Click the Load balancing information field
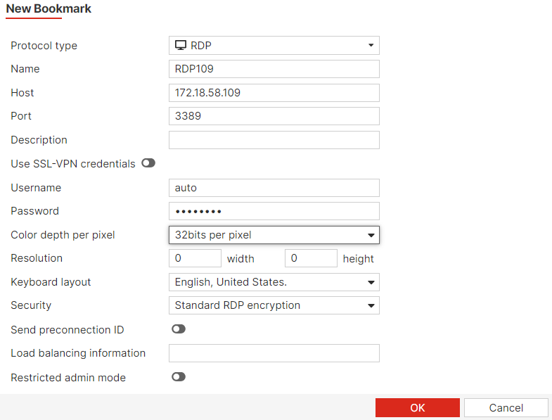The image size is (552, 420). [274, 353]
